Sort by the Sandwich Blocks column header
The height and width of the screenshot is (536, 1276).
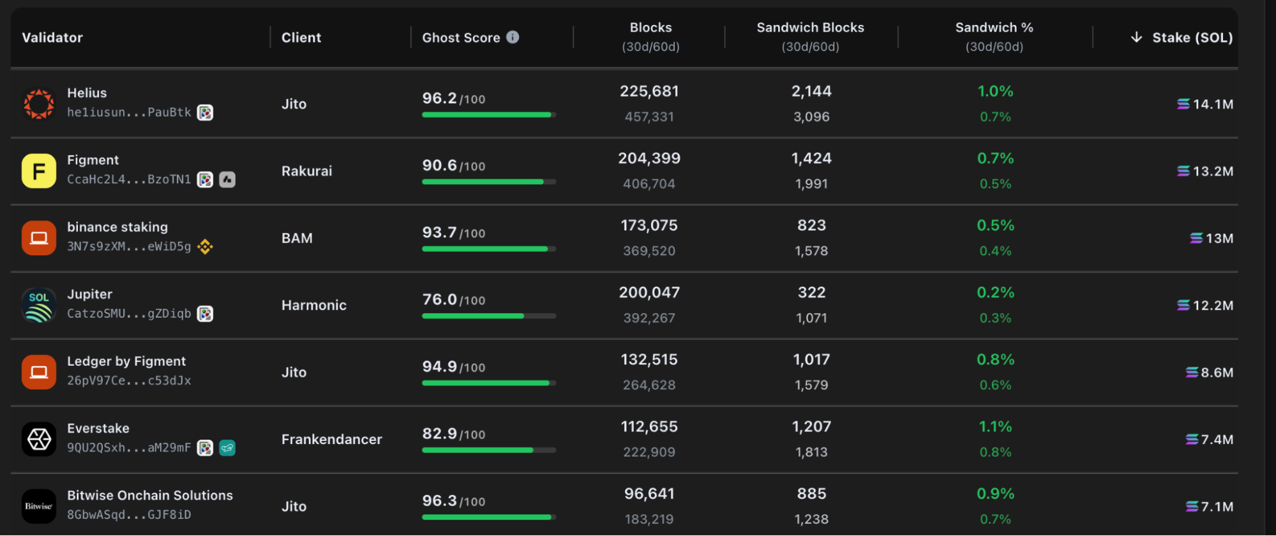(810, 28)
